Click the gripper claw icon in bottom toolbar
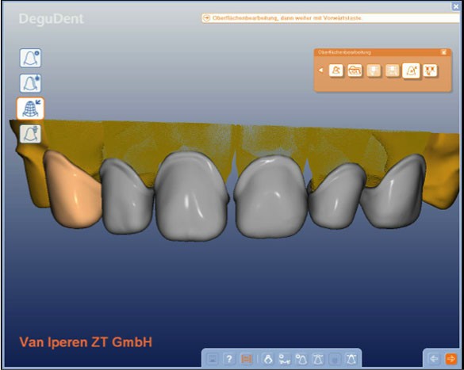The image size is (464, 370). point(268,359)
